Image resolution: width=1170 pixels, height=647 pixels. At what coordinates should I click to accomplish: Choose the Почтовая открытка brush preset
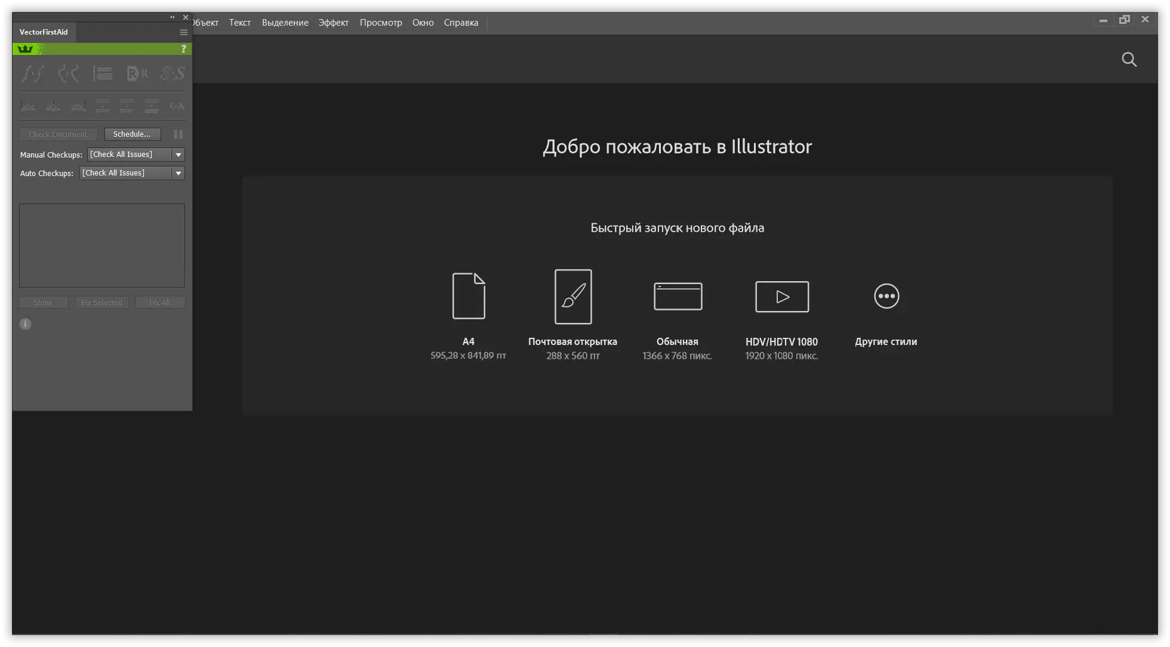click(573, 297)
